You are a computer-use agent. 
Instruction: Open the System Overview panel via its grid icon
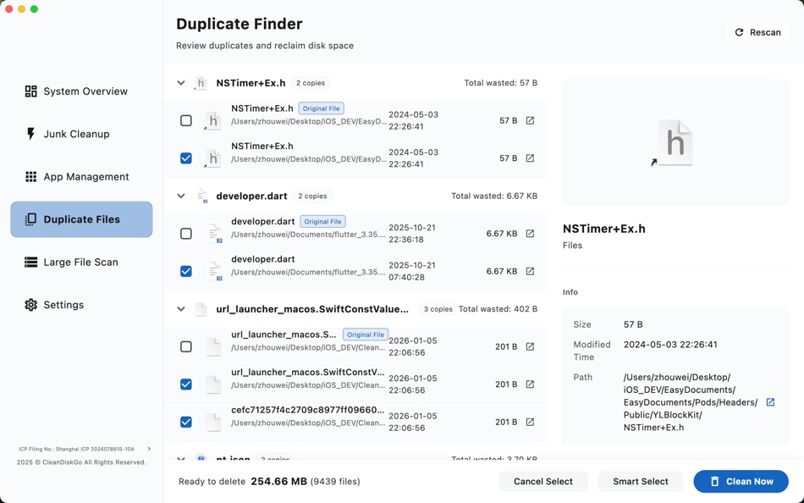[31, 91]
